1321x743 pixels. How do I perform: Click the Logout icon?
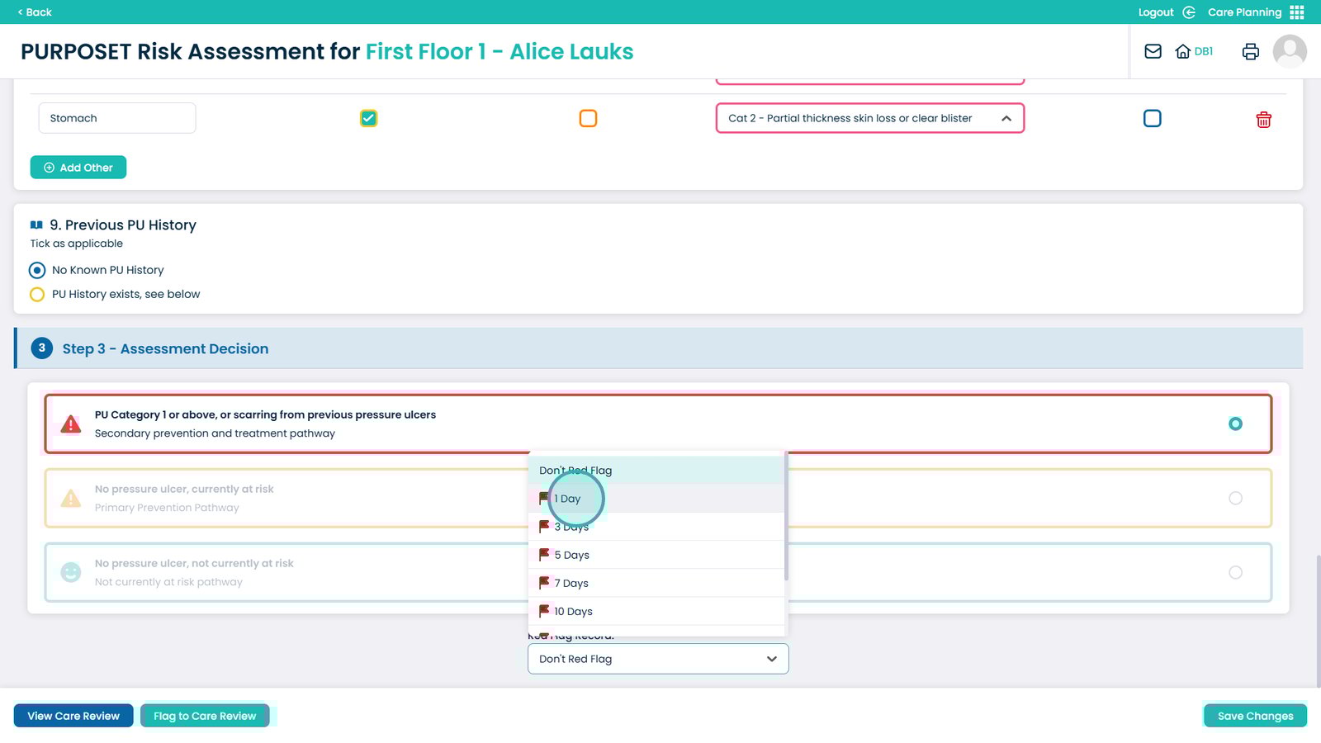(x=1189, y=12)
